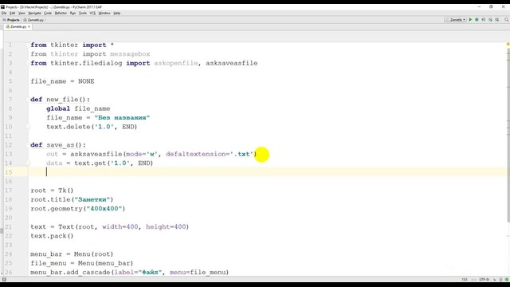The width and height of the screenshot is (510, 287).
Task: Click Run with Coverage icon
Action: (484, 20)
